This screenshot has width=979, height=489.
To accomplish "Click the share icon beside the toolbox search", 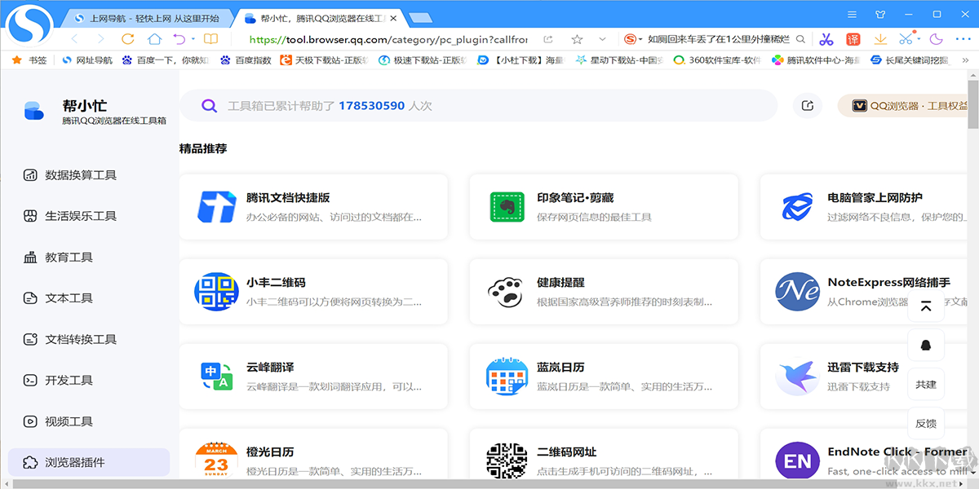I will click(808, 105).
